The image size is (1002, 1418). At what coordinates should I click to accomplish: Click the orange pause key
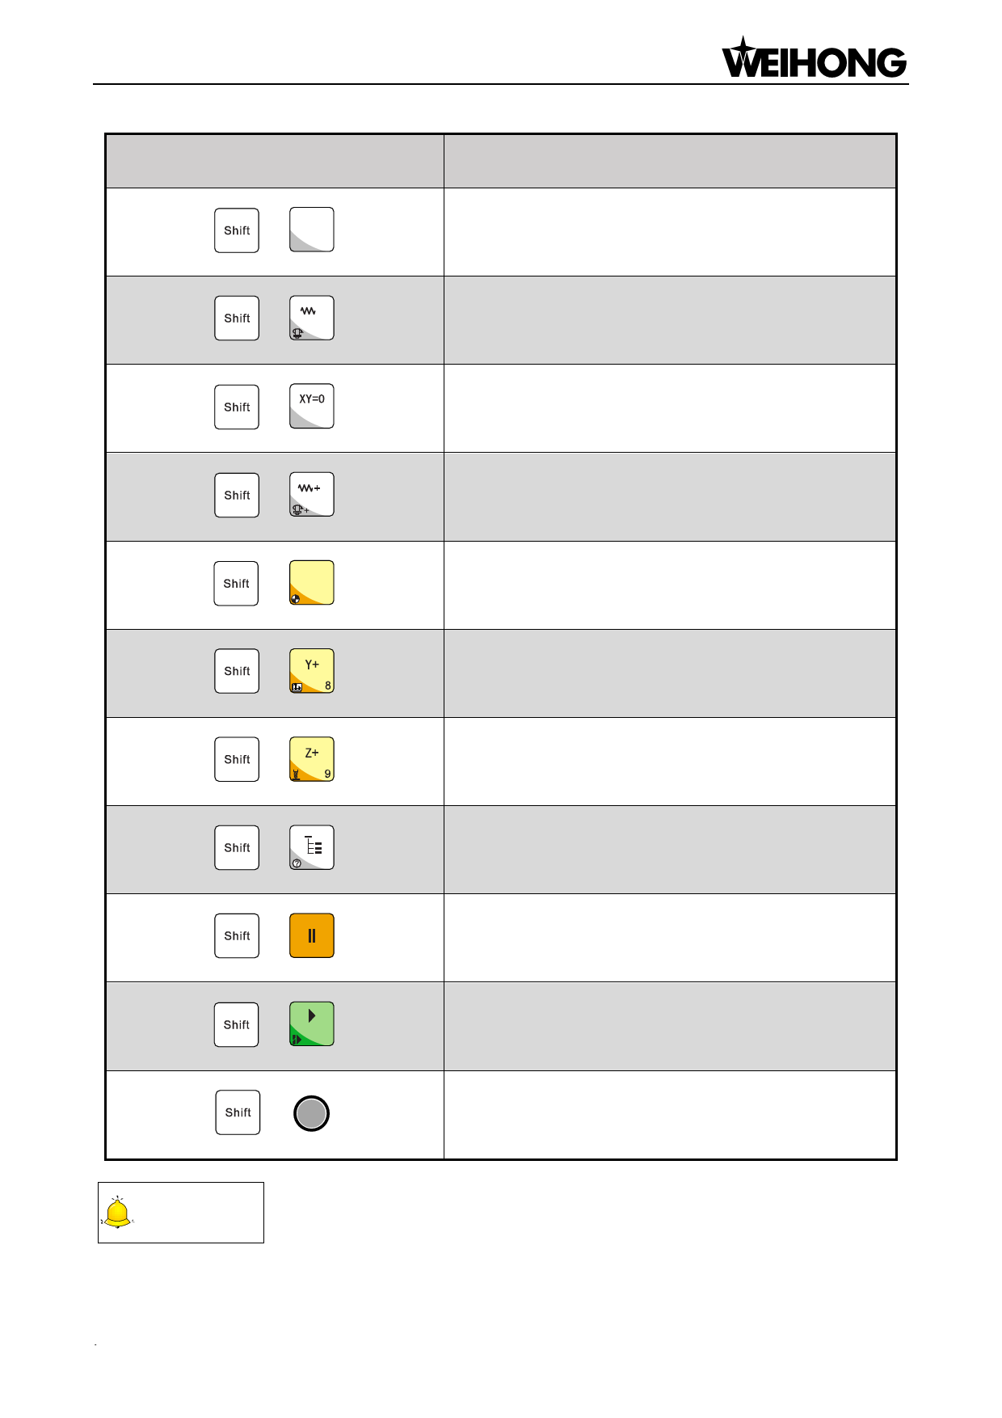point(311,935)
